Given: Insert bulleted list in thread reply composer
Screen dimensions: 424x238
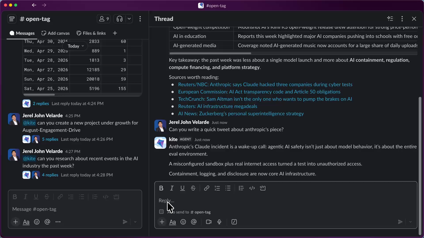Looking at the screenshot, I should (228, 188).
